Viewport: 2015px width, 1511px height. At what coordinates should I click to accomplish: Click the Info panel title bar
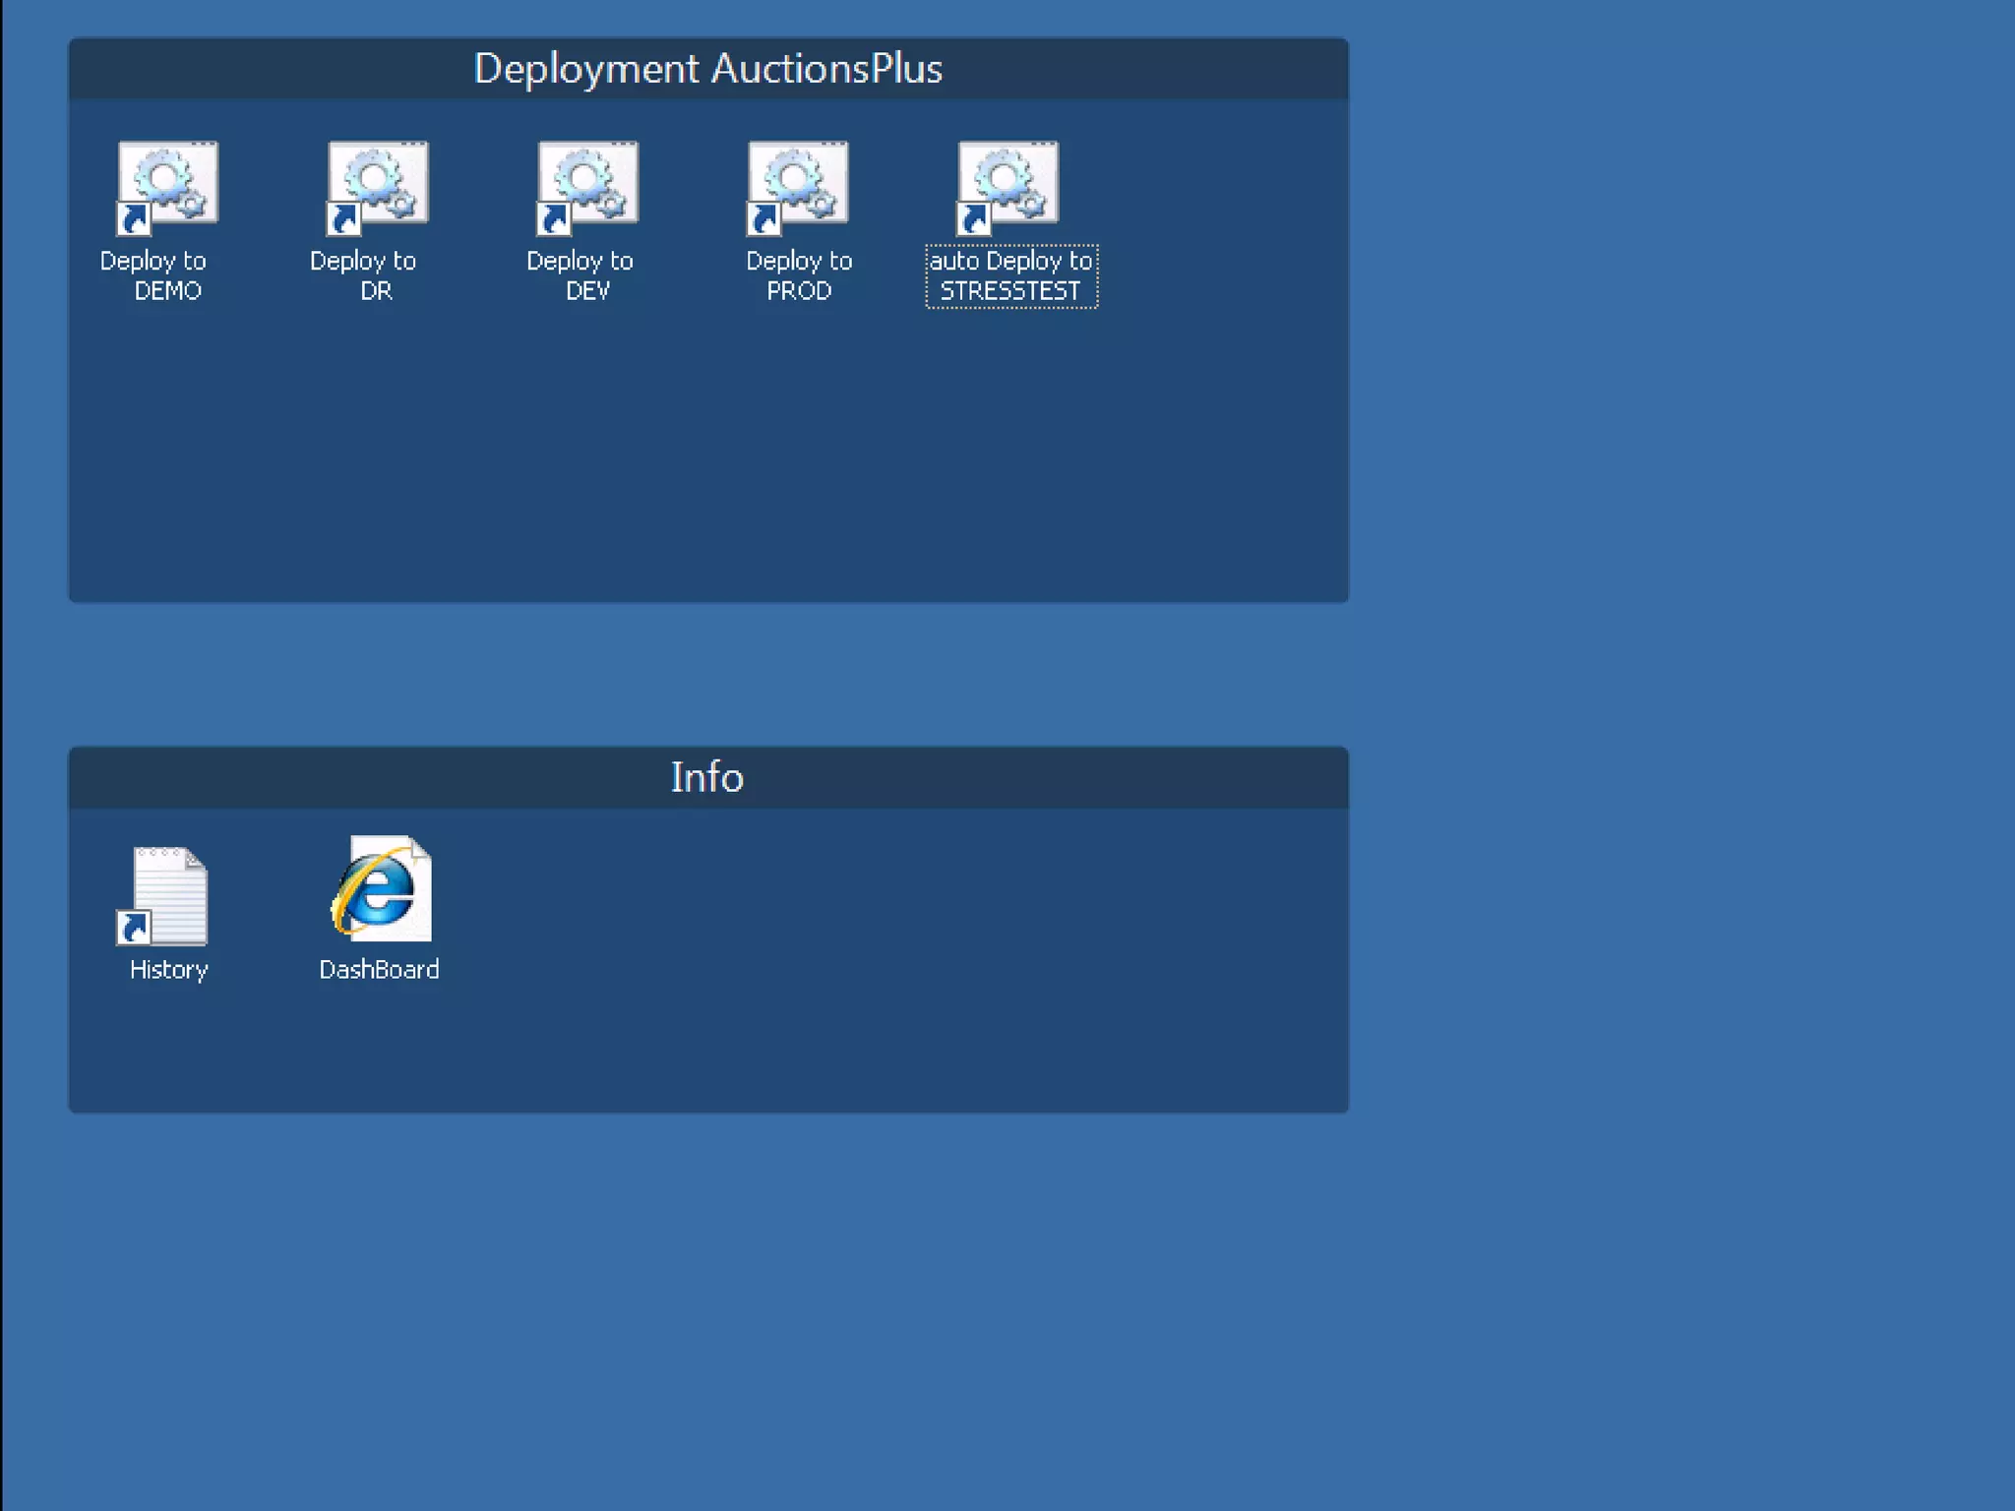pyautogui.click(x=707, y=777)
